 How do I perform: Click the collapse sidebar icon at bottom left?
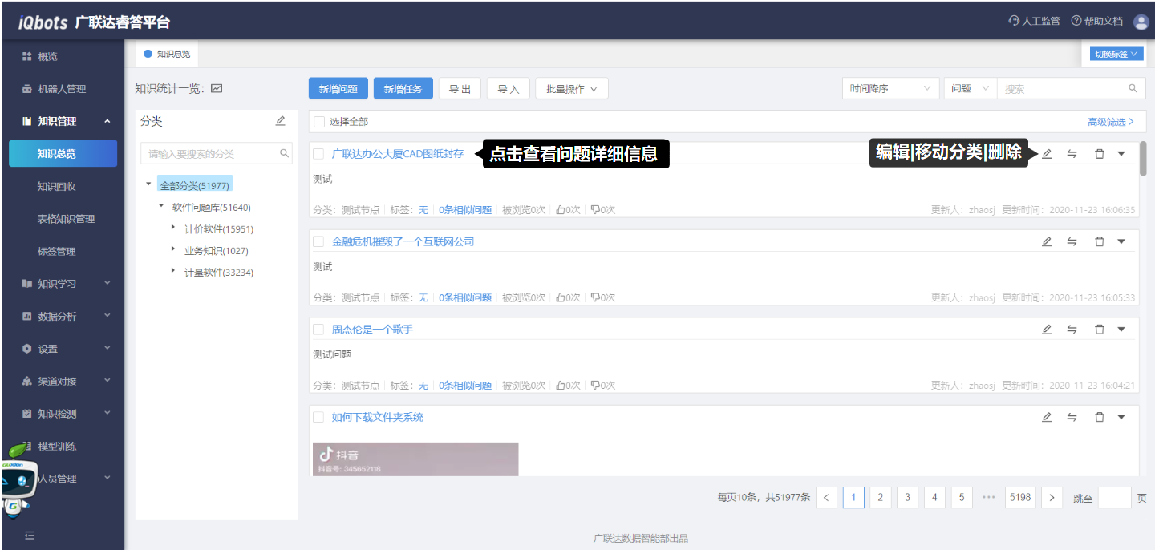click(30, 536)
